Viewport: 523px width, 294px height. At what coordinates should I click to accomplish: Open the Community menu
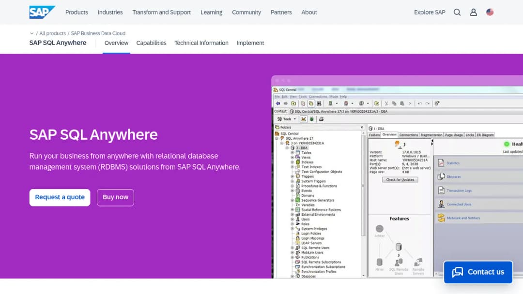point(246,12)
